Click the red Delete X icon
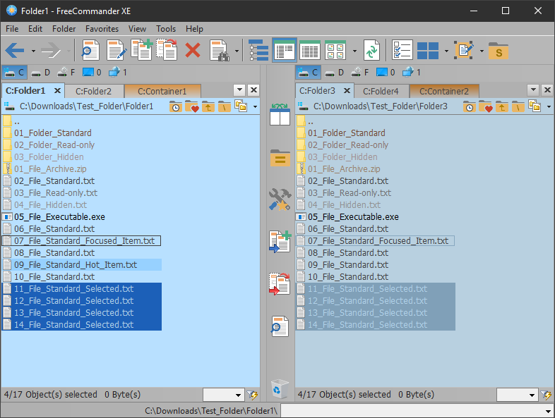This screenshot has width=555, height=418. click(193, 50)
